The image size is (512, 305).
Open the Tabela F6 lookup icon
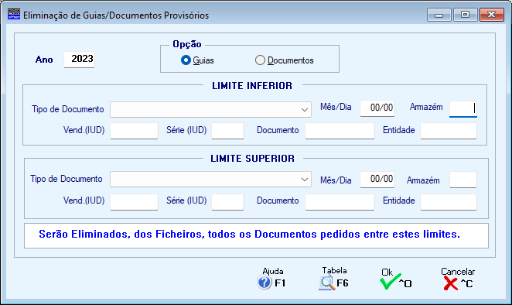tap(327, 283)
